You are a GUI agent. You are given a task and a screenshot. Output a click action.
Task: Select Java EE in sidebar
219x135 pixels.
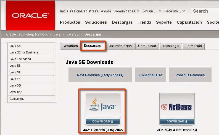(31, 66)
